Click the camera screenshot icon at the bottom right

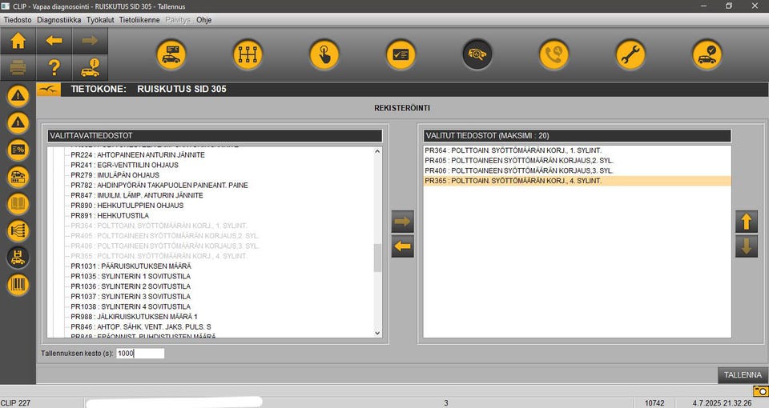[760, 391]
